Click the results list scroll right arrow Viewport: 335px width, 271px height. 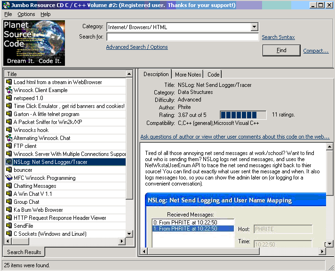pos(122,241)
